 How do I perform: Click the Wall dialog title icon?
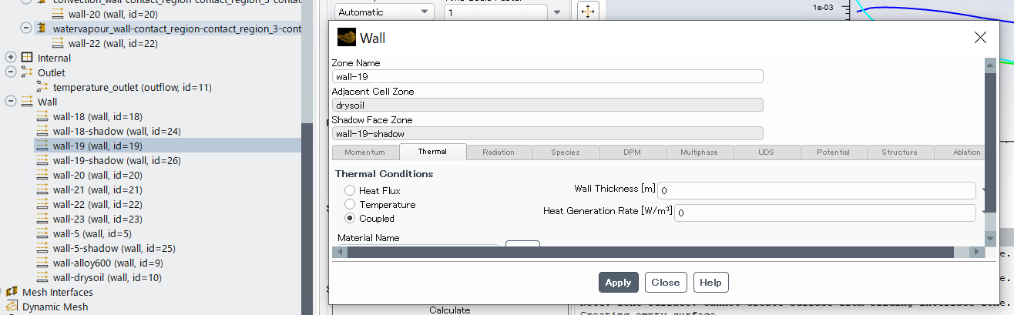coord(347,38)
